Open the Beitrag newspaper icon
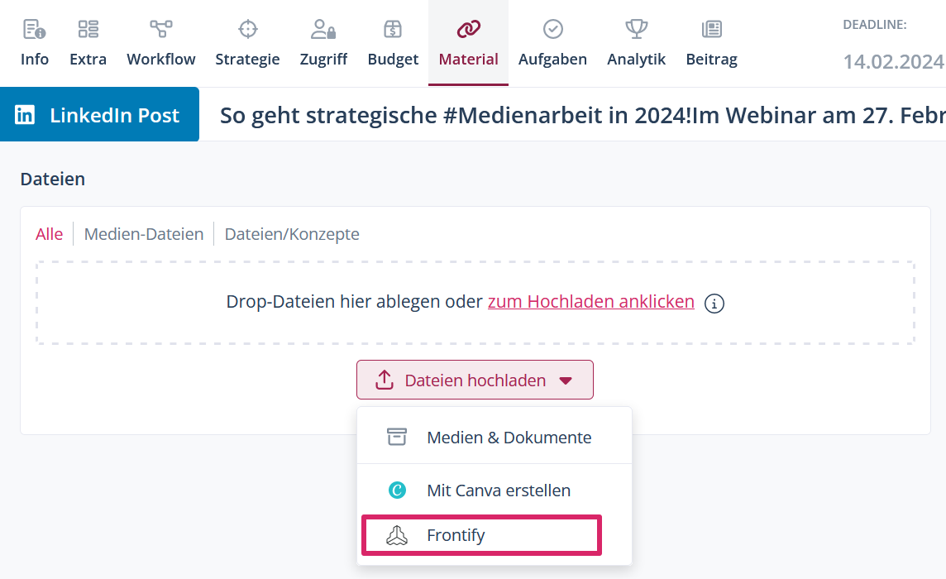The height and width of the screenshot is (579, 946). pyautogui.click(x=711, y=30)
